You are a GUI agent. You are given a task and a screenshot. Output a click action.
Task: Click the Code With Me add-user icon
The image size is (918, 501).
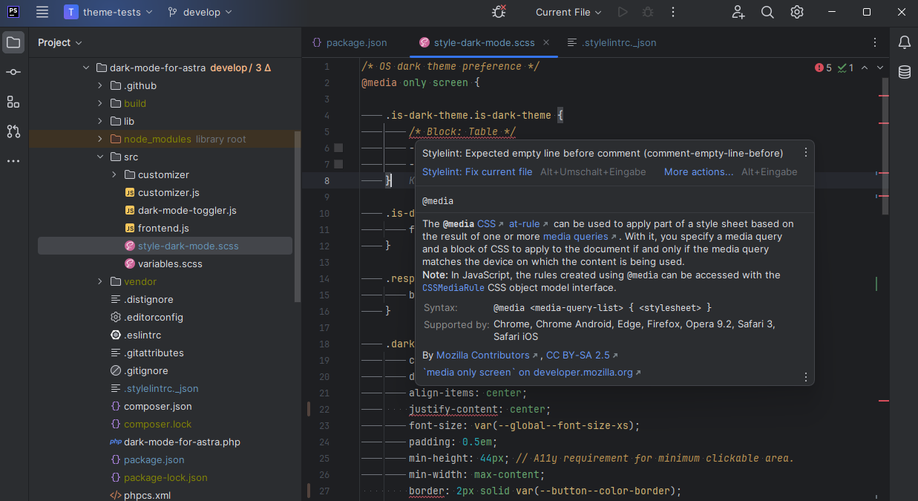tap(738, 12)
